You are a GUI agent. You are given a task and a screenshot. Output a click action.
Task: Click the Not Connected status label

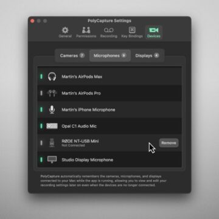pos(73,145)
